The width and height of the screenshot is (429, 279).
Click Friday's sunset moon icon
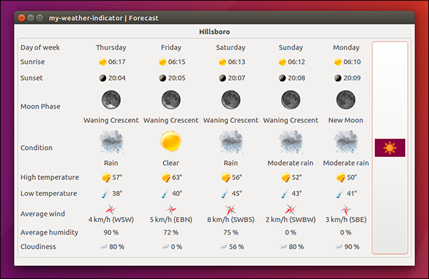point(162,78)
